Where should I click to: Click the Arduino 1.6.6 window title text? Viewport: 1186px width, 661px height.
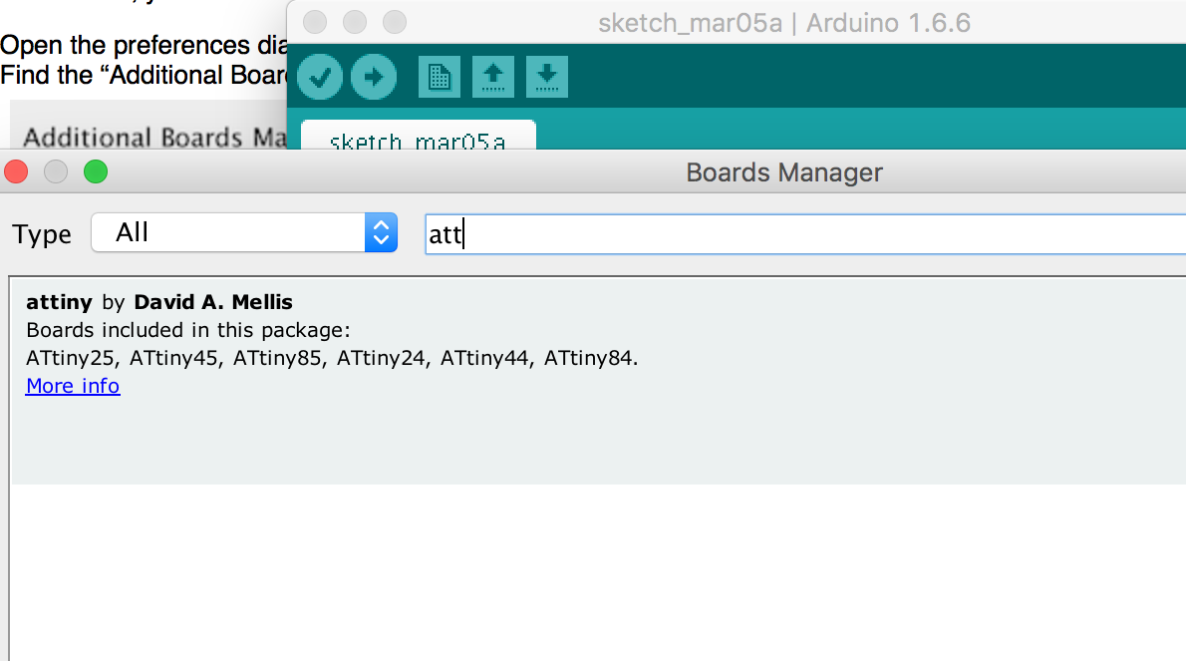[x=784, y=23]
